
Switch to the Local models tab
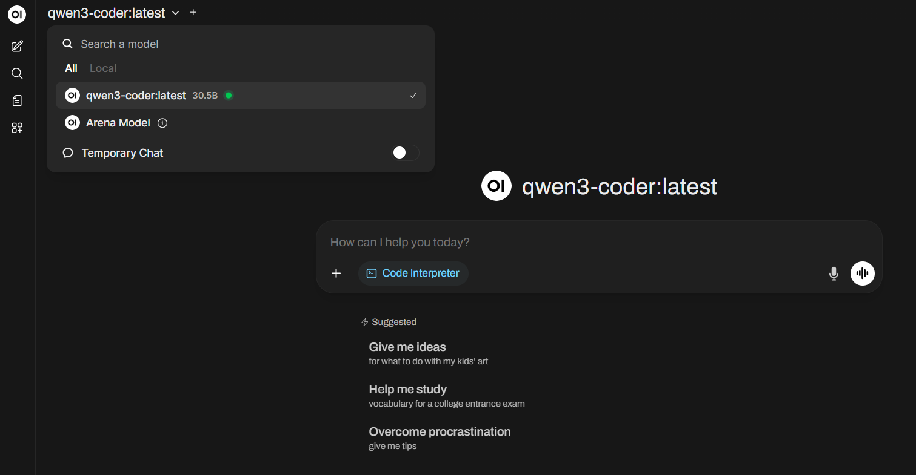click(103, 68)
